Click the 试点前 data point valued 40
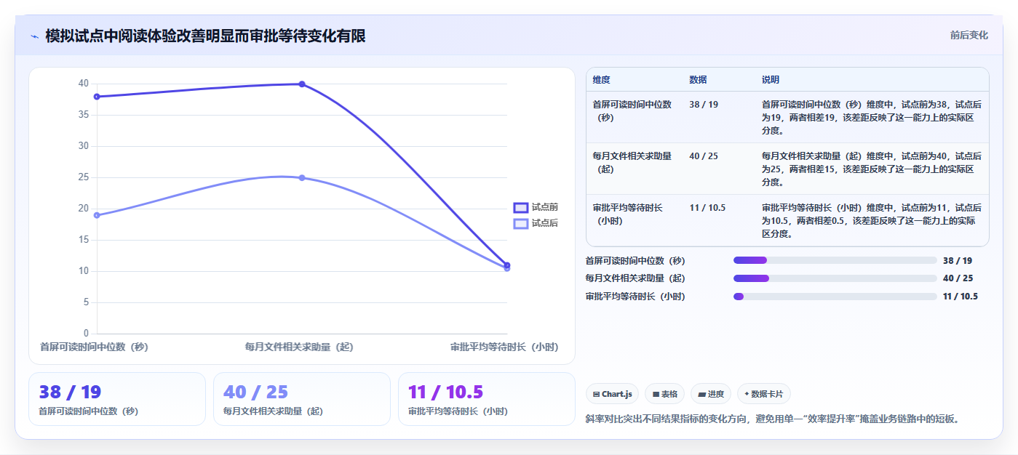 [x=302, y=84]
